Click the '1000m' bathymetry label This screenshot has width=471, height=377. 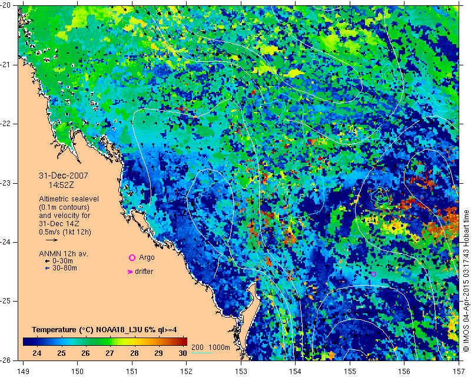(x=219, y=348)
